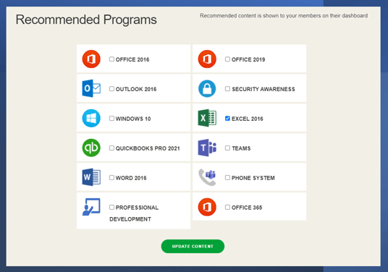The height and width of the screenshot is (272, 388).
Task: Tick the Phone System checkbox
Action: [x=227, y=177]
